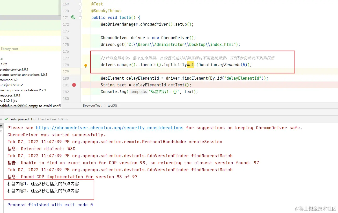Open the lightbulb quick-fix on line 178
Viewport: 338px width, 213px height.
86,66
